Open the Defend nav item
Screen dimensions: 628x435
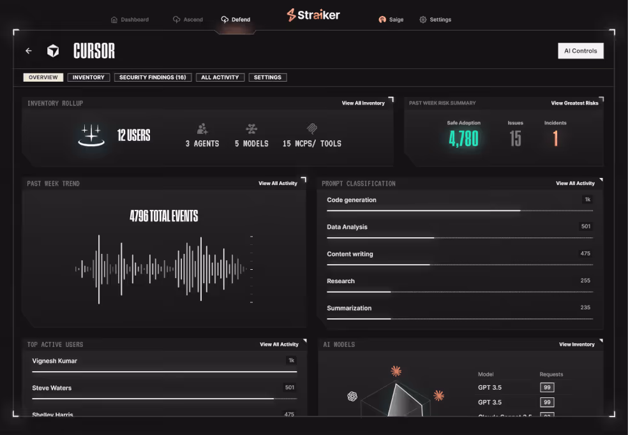pos(235,20)
